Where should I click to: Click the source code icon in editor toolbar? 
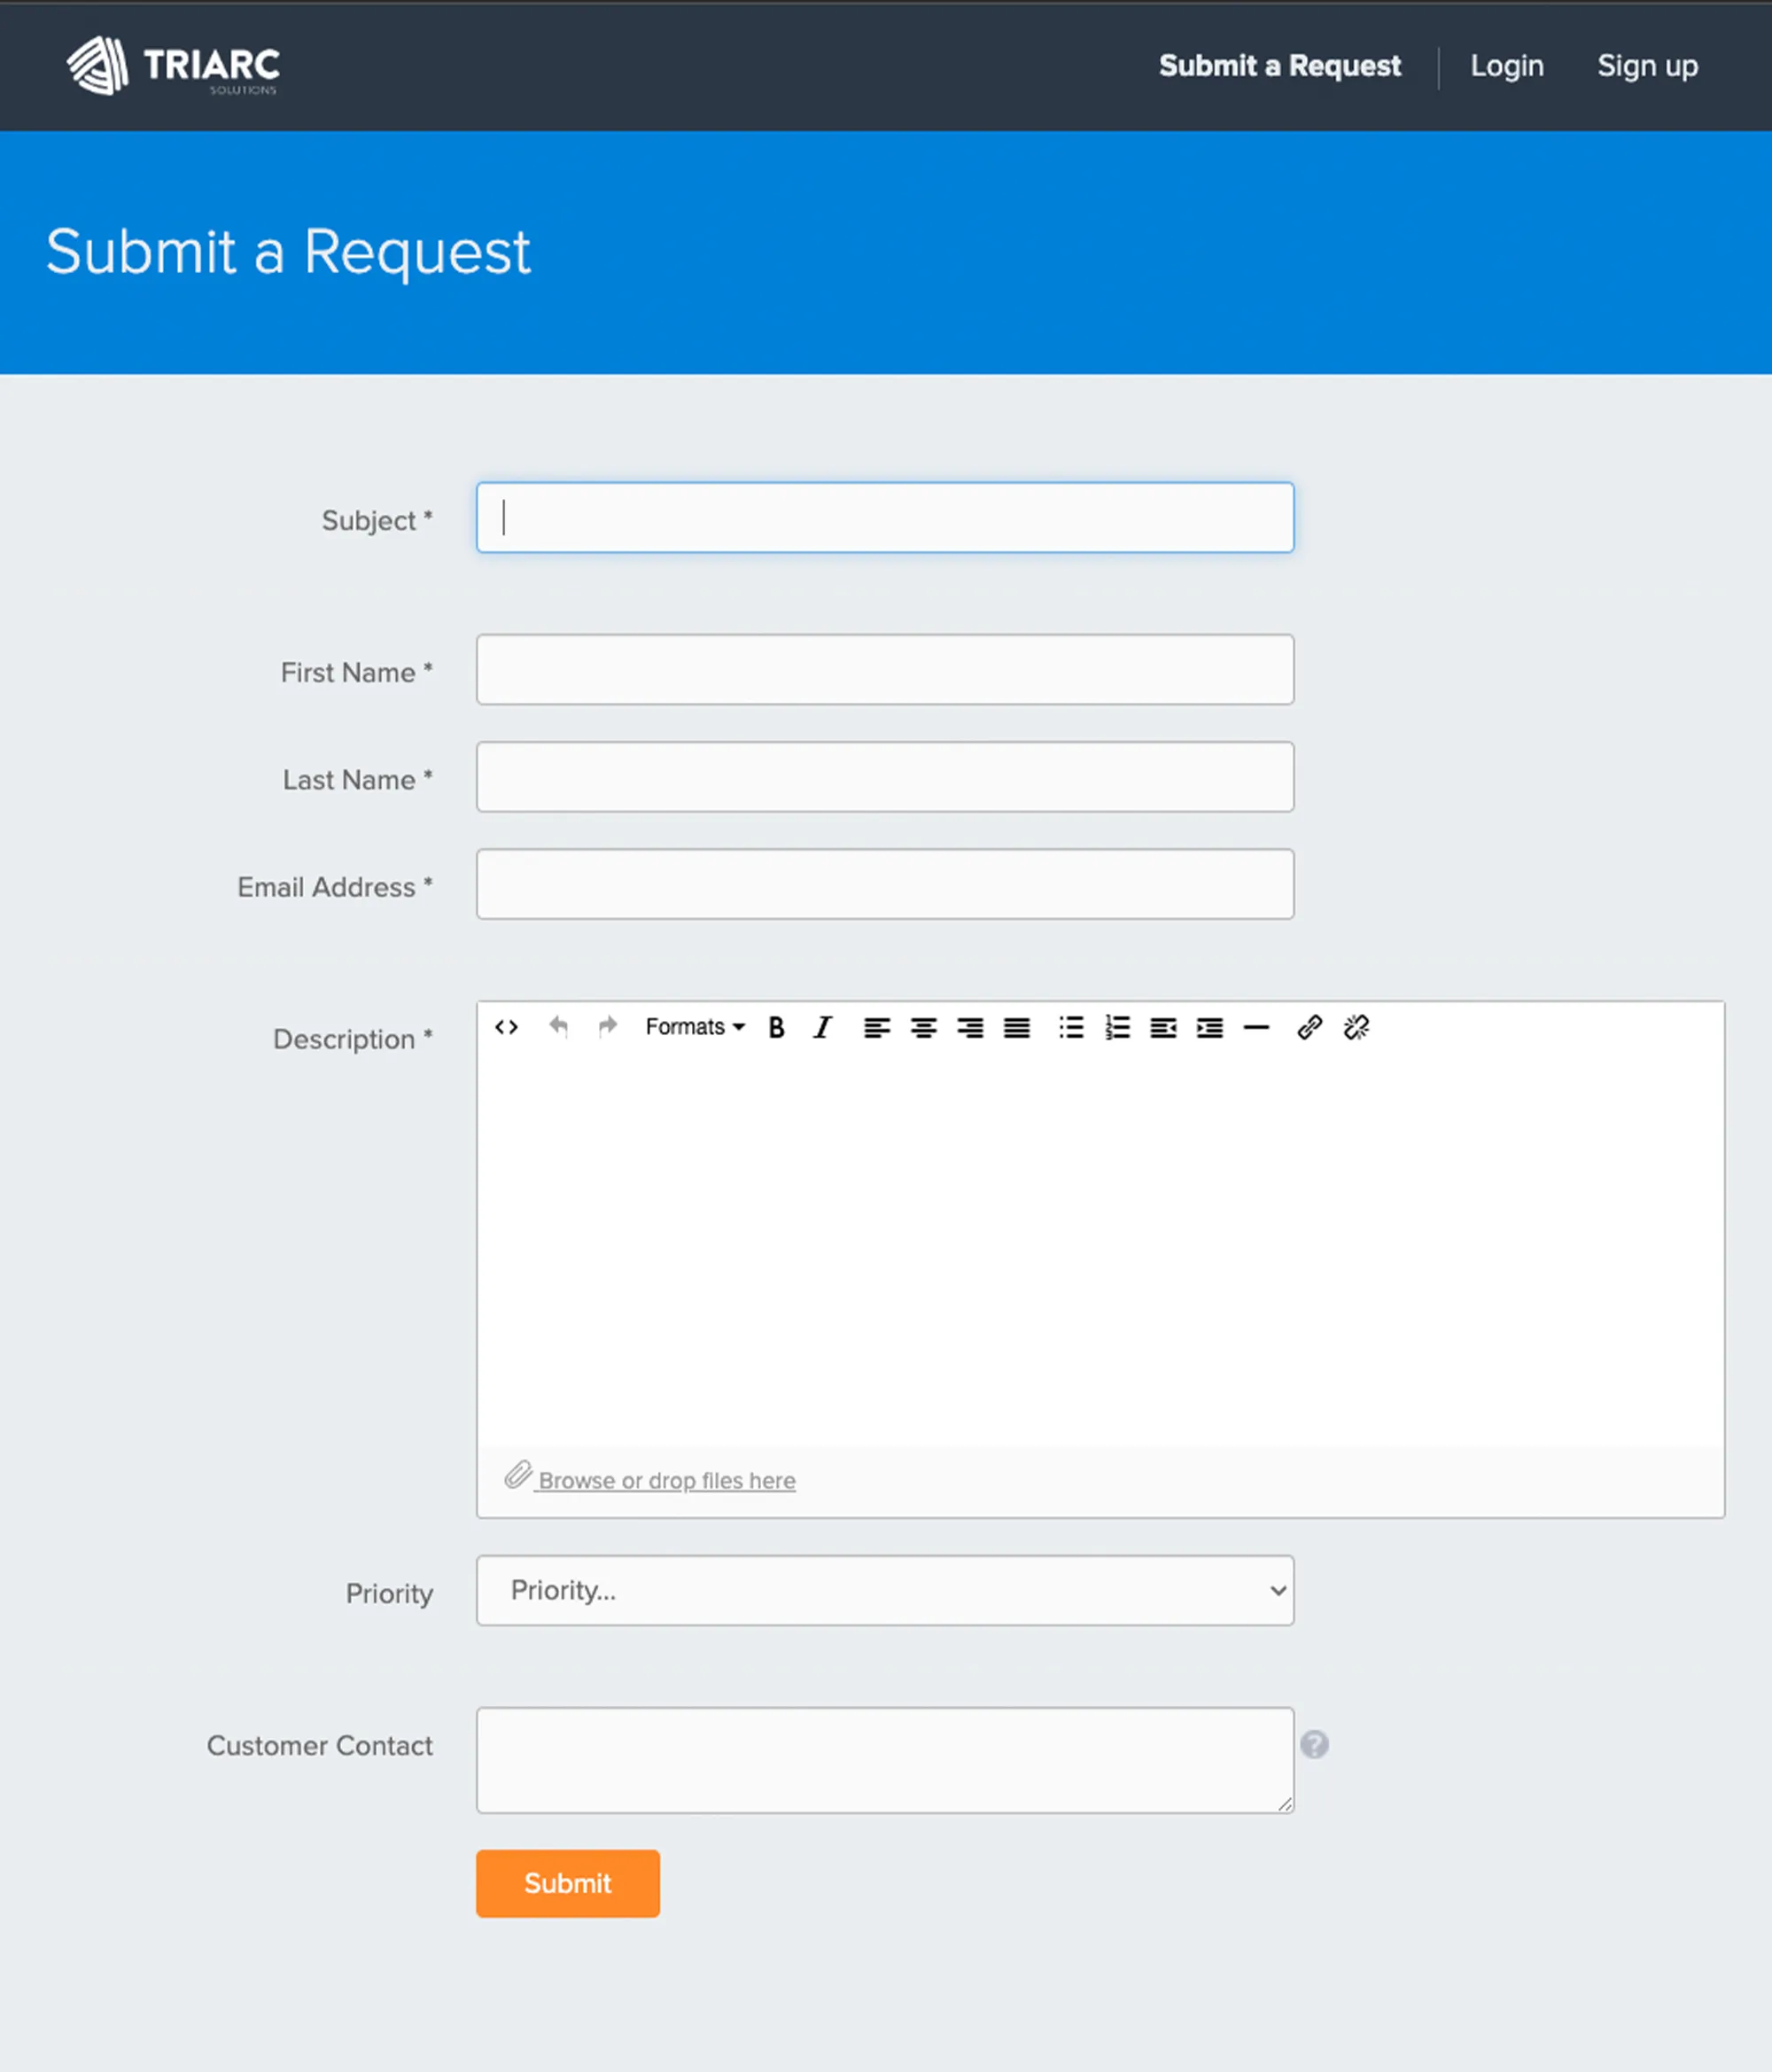pos(506,1027)
